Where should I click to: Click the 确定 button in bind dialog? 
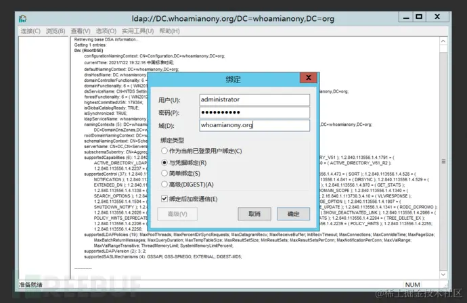(293, 214)
